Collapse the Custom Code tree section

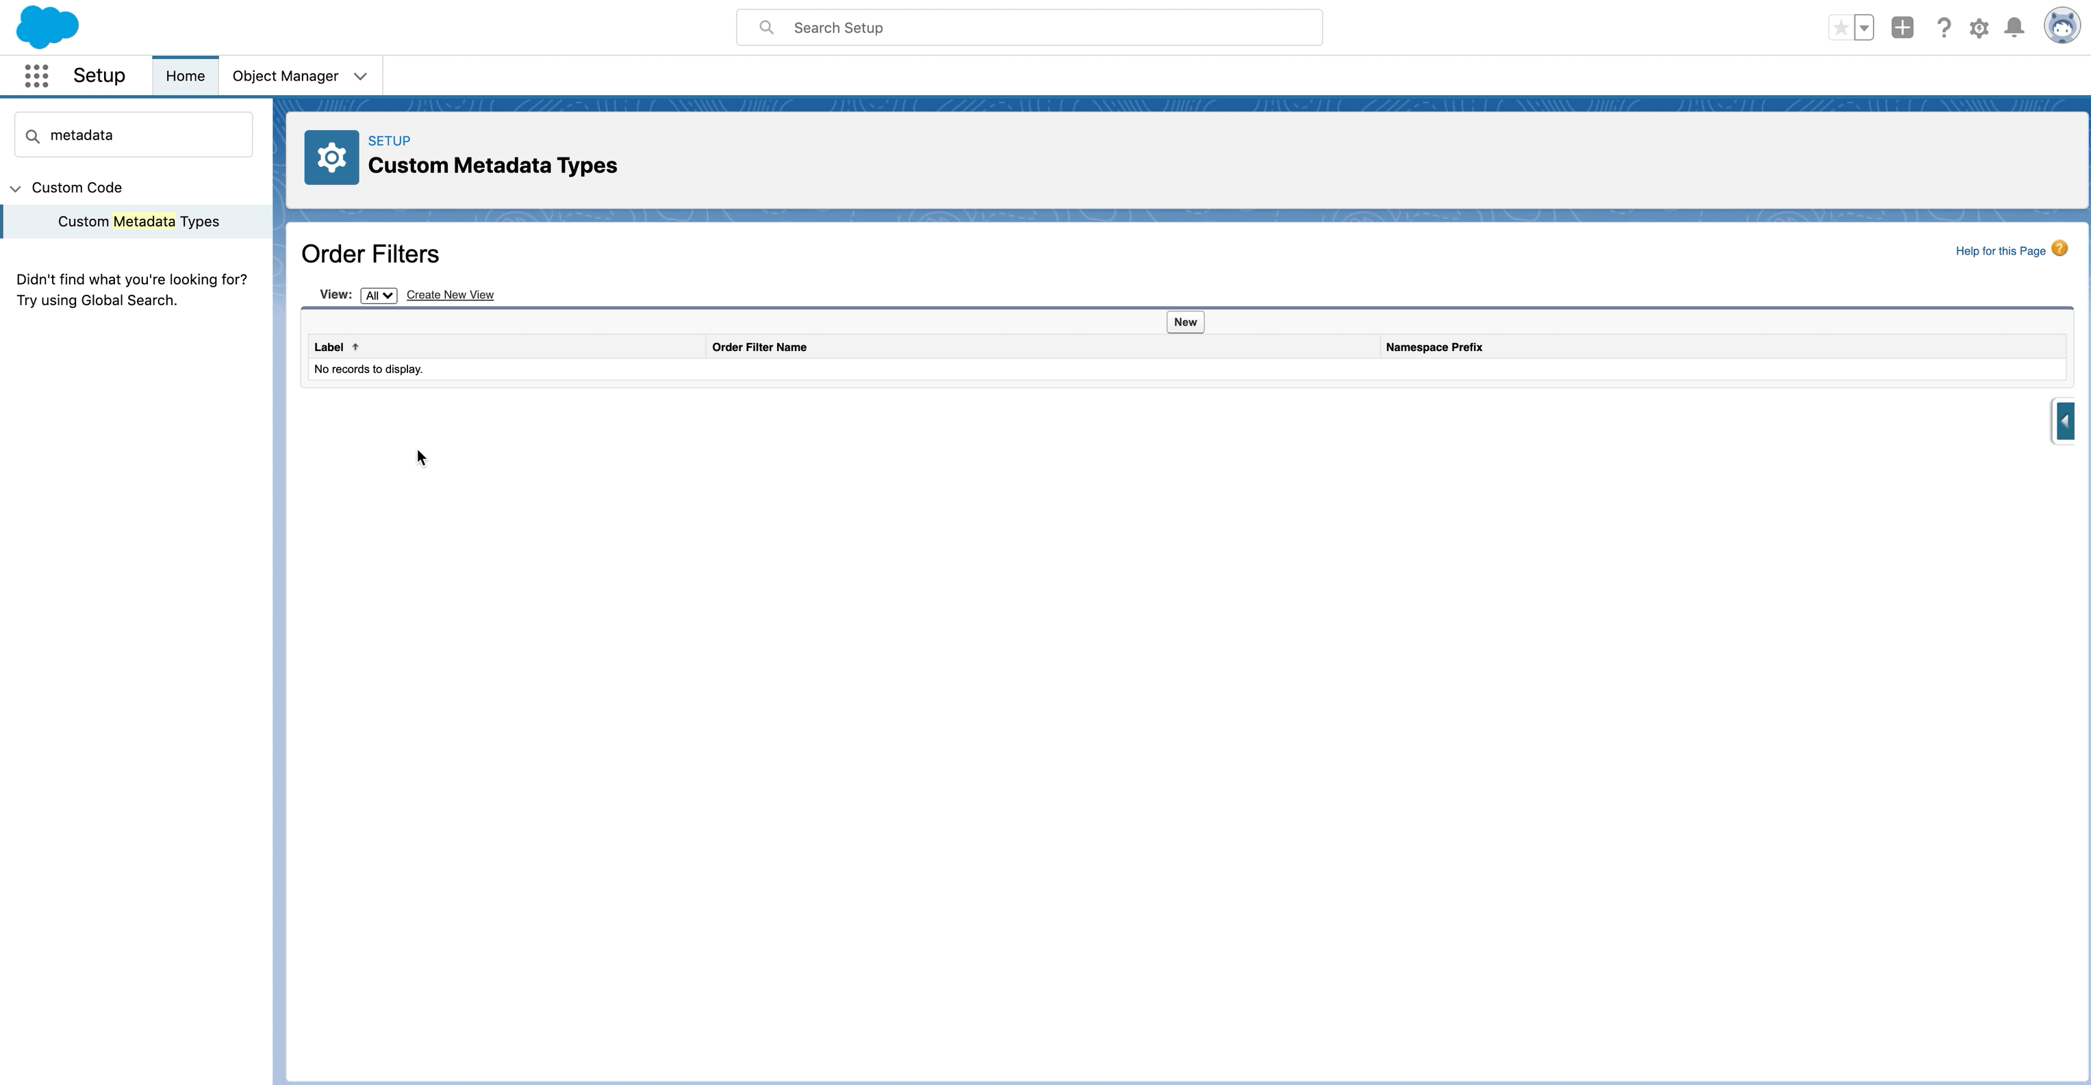pos(16,188)
